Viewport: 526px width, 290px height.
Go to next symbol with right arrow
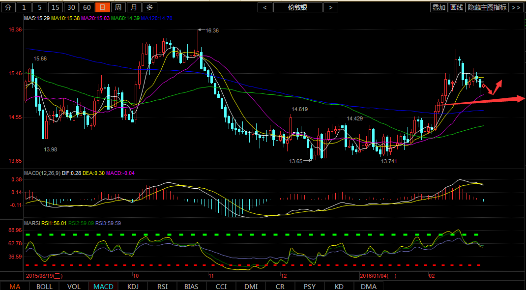click(x=331, y=7)
